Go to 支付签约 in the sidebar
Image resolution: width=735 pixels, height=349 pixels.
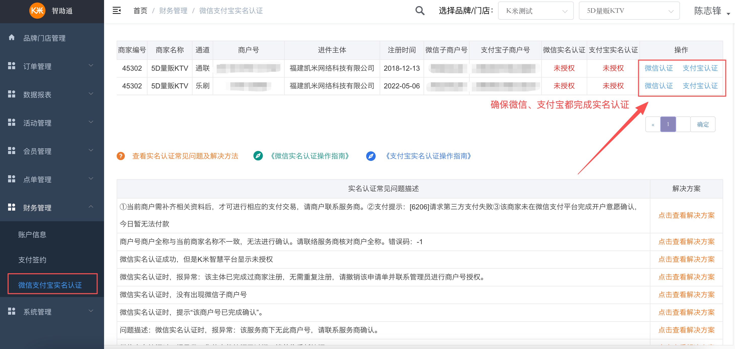coord(32,260)
